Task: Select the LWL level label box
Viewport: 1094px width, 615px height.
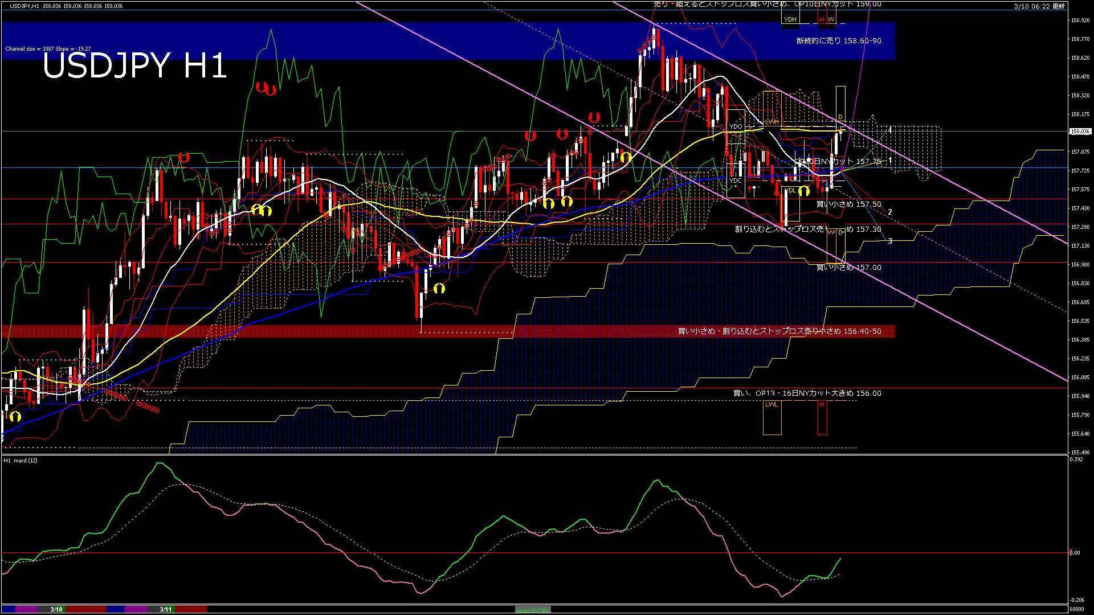Action: 771,405
